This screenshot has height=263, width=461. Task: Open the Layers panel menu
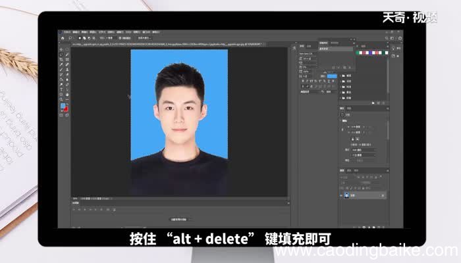pyautogui.click(x=387, y=170)
